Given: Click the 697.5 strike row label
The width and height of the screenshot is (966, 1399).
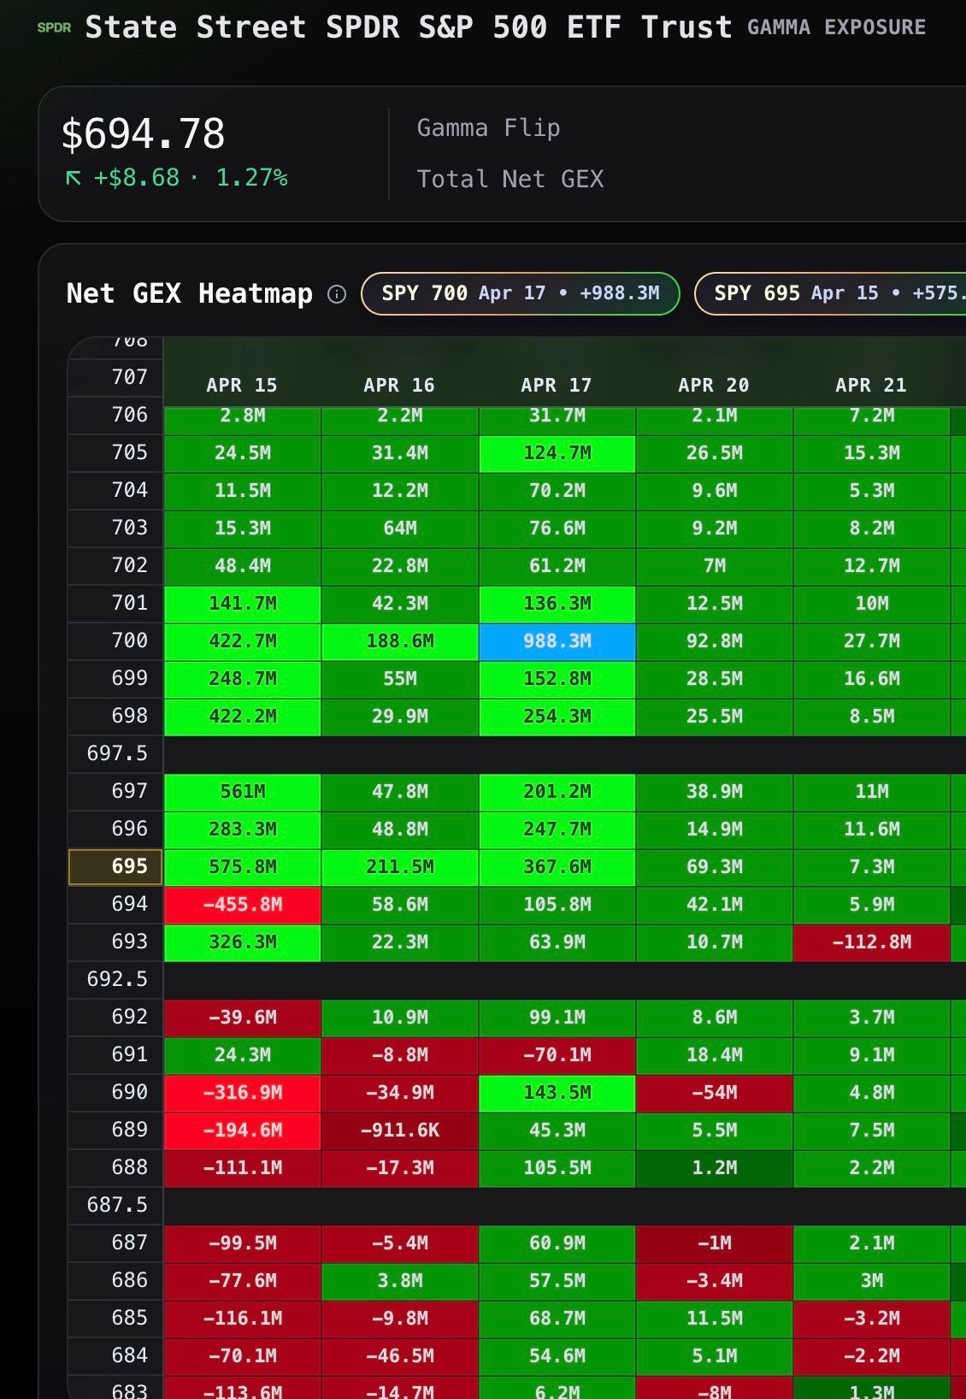Looking at the screenshot, I should [116, 753].
